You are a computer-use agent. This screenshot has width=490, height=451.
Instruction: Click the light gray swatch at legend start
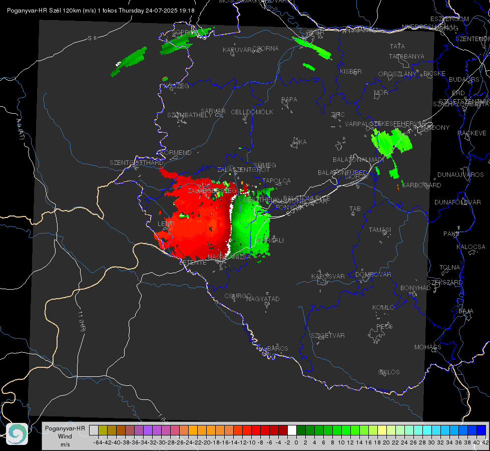click(94, 430)
